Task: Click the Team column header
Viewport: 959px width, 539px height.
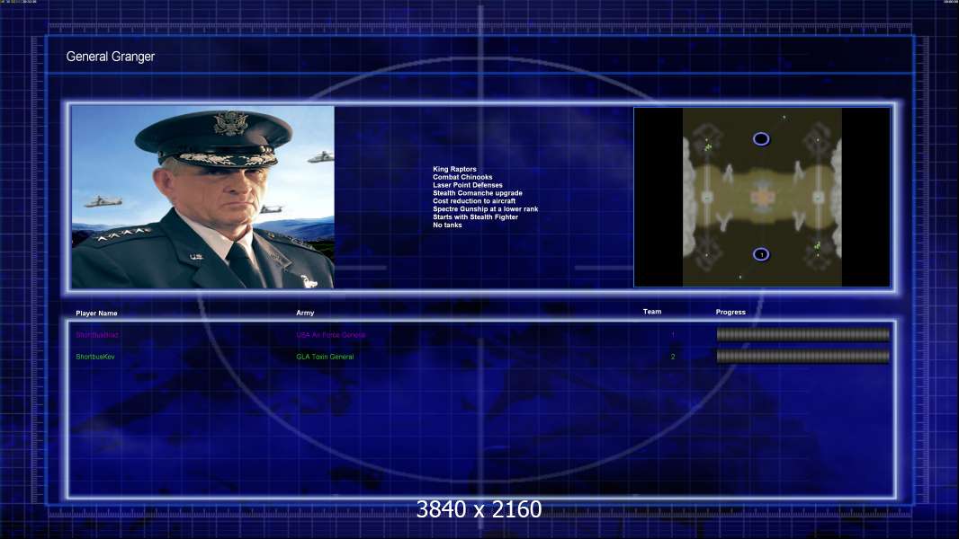Action: (652, 312)
